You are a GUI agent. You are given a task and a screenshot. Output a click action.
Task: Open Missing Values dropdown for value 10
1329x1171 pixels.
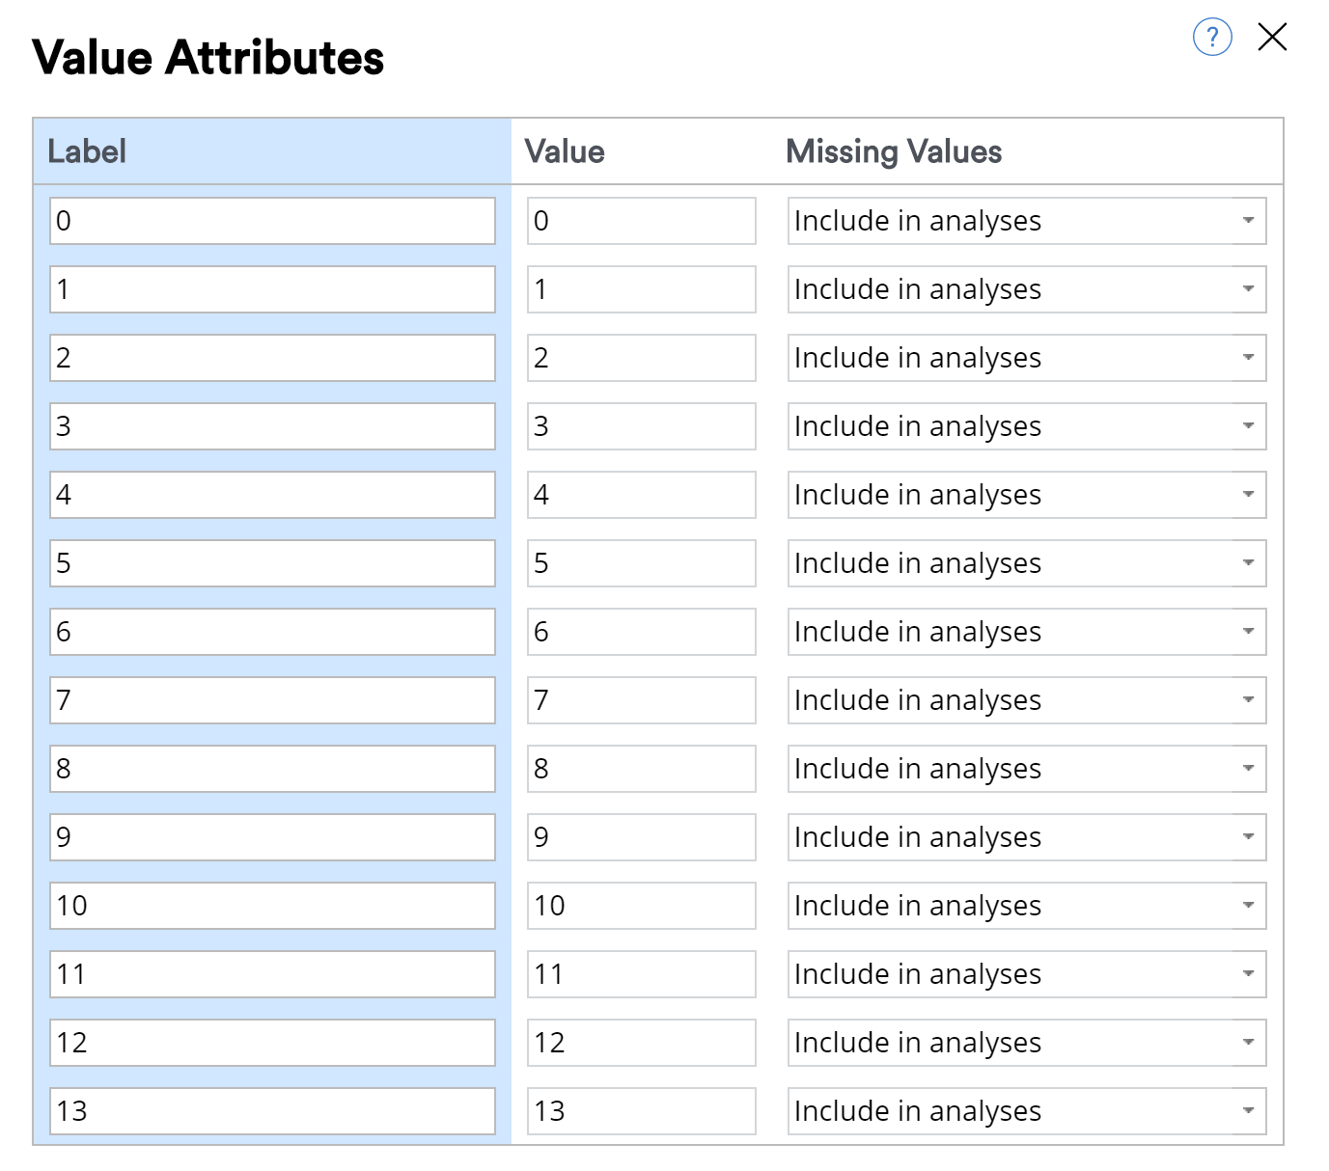(1026, 906)
